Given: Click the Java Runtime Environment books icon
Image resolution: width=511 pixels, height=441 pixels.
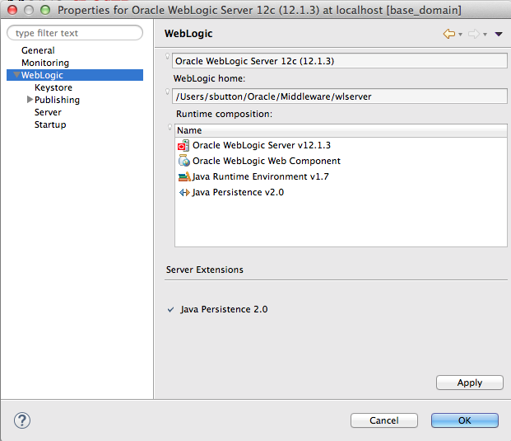Looking at the screenshot, I should (184, 176).
